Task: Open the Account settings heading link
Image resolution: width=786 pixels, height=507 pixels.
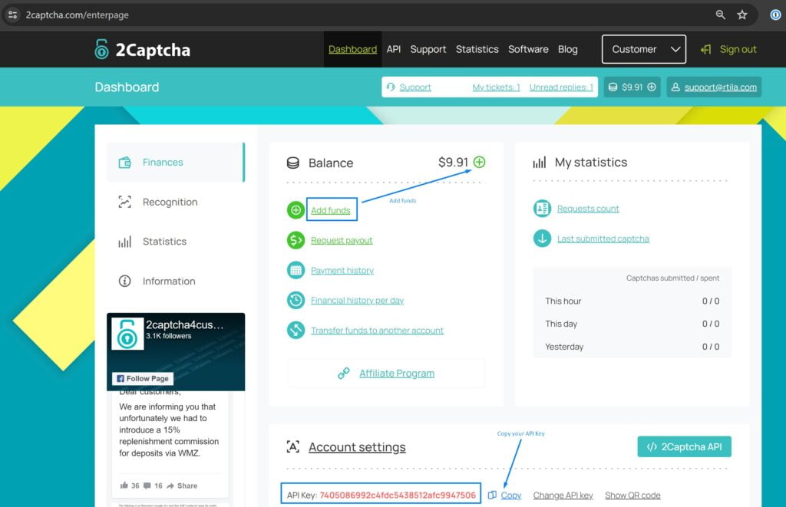Action: click(357, 447)
